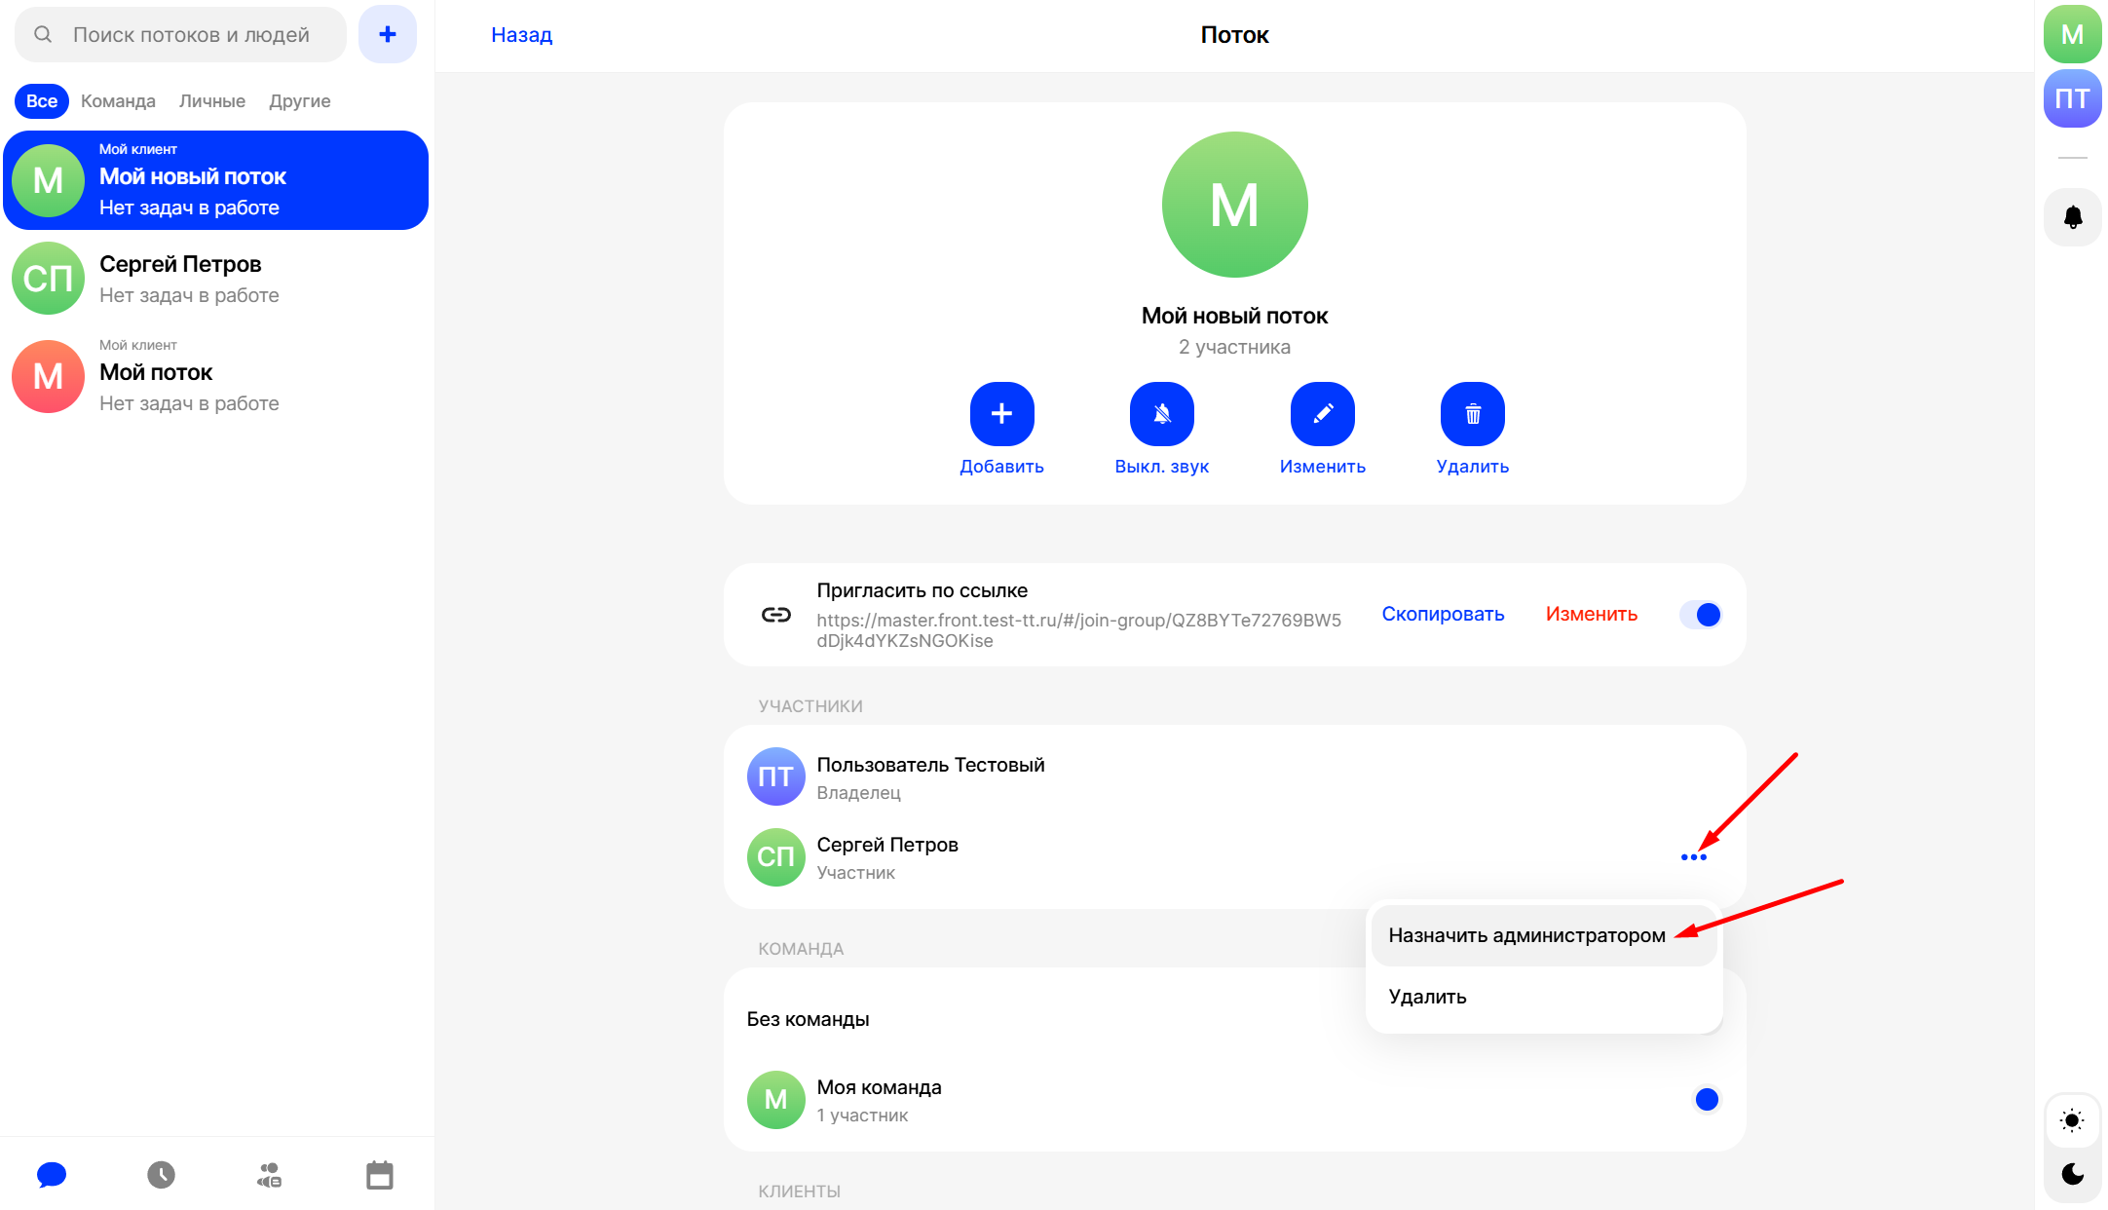The width and height of the screenshot is (2108, 1210).
Task: Click the trash Удалить icon
Action: (1472, 414)
